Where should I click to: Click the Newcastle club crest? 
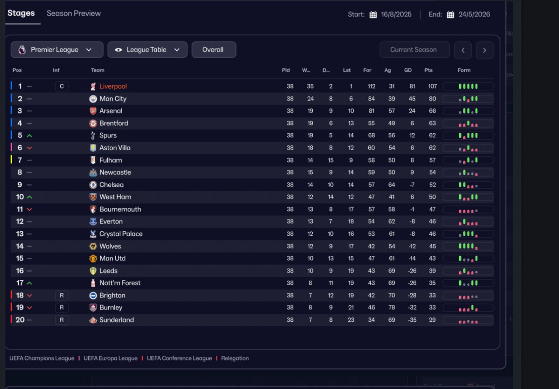(x=93, y=172)
